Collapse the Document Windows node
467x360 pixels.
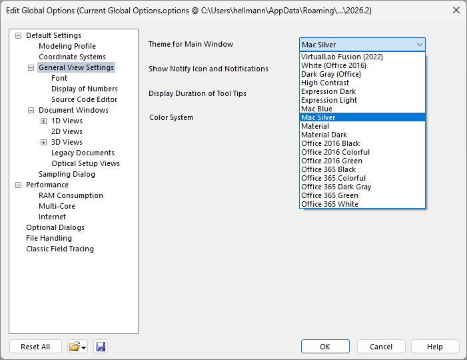click(x=31, y=110)
